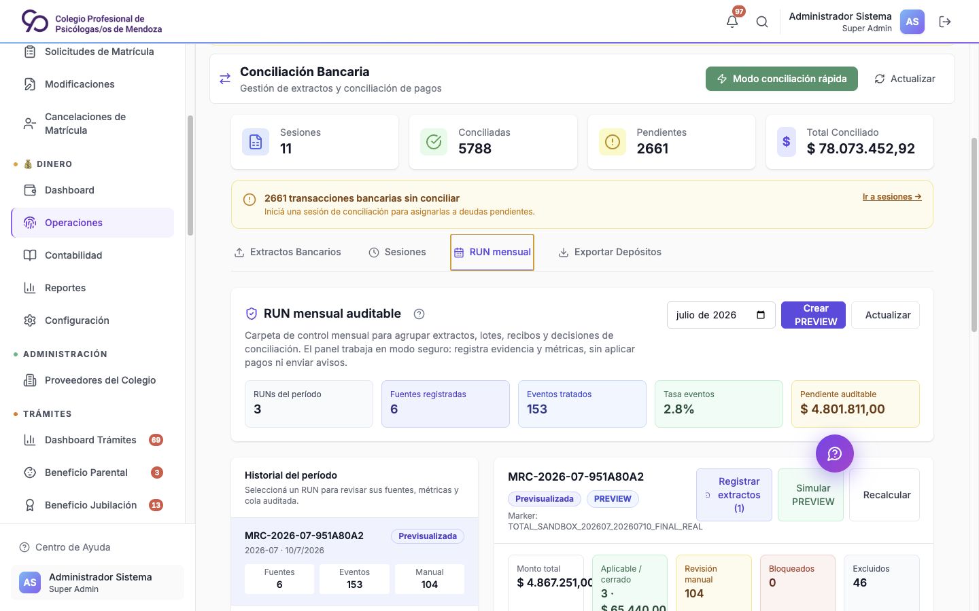Viewport: 979px width, 611px height.
Task: Select MRC-2026-07-951A80A2 in Historial del período
Action: 354,562
